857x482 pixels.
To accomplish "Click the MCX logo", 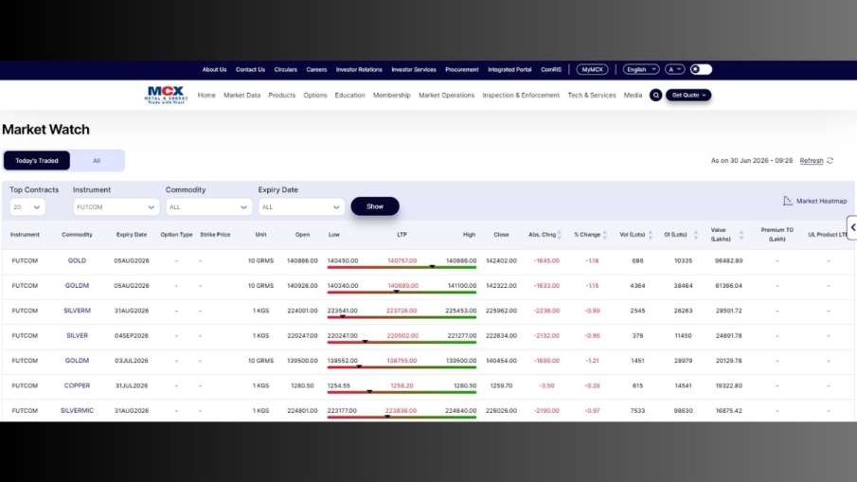I will click(x=166, y=95).
